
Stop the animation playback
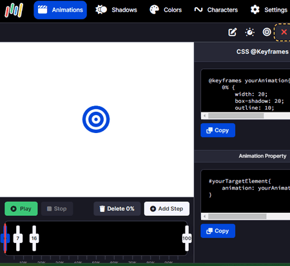[57, 209]
